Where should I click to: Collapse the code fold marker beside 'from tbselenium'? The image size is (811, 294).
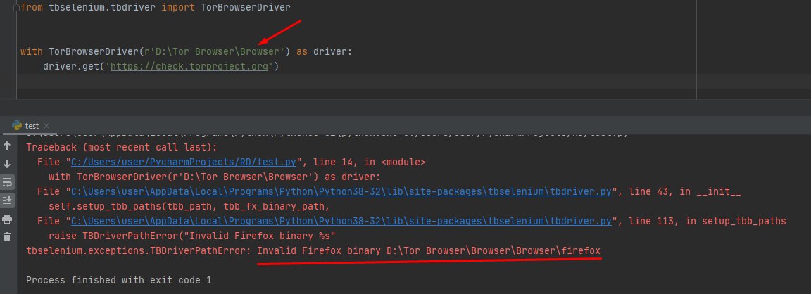17,8
